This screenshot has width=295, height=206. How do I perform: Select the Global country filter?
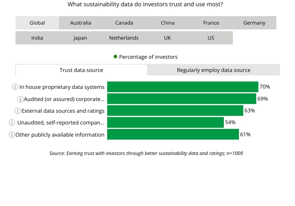(37, 23)
